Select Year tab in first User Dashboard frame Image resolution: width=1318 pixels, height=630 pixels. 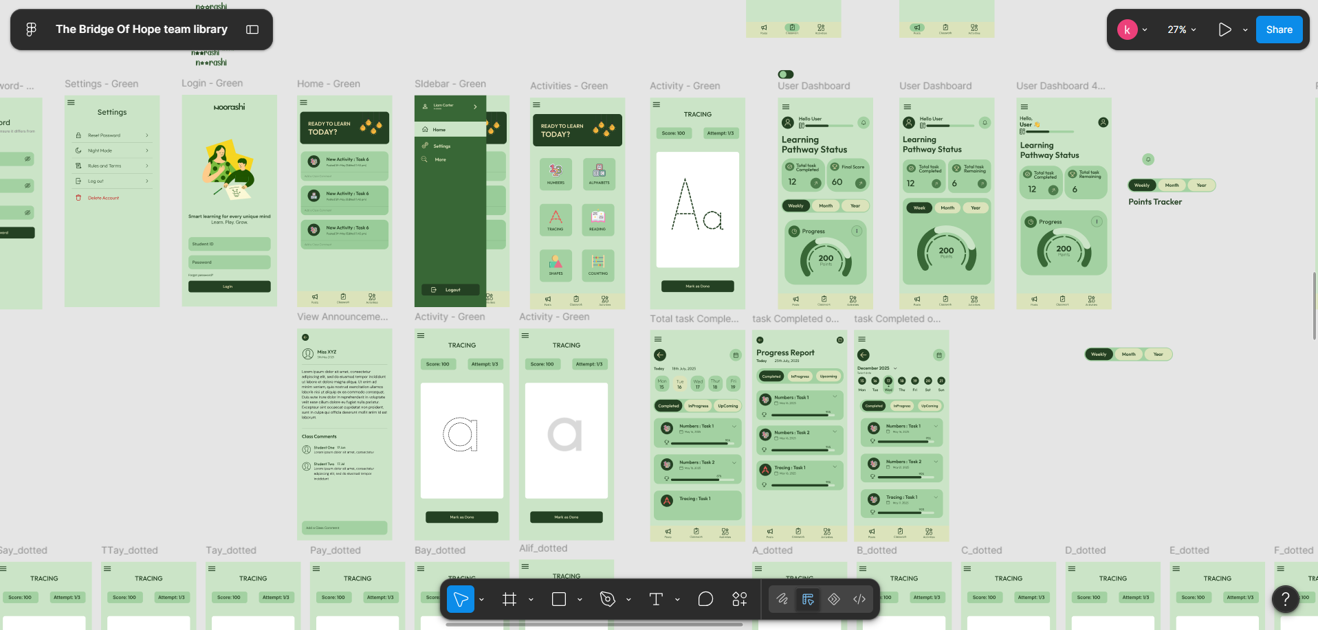pyautogui.click(x=855, y=205)
